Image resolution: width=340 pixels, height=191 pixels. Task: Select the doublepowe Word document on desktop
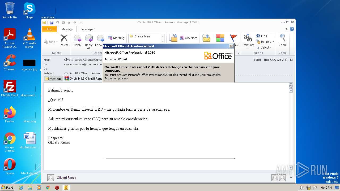pyautogui.click(x=29, y=141)
